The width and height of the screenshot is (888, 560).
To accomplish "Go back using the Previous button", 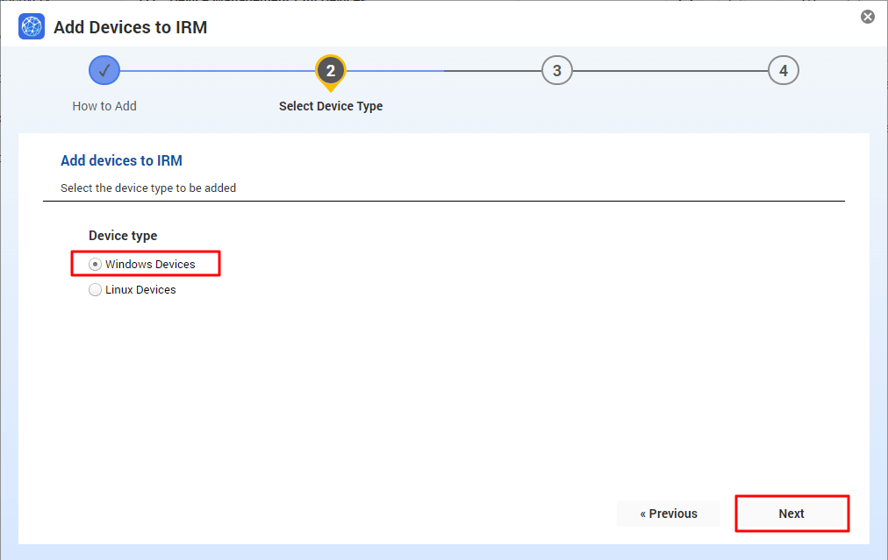I will coord(668,514).
